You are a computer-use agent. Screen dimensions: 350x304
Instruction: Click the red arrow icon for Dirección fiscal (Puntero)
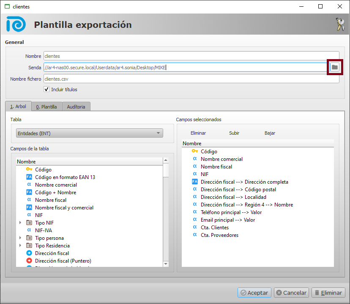29,261
